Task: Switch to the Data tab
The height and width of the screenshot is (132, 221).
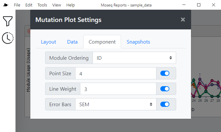Action: [x=72, y=42]
